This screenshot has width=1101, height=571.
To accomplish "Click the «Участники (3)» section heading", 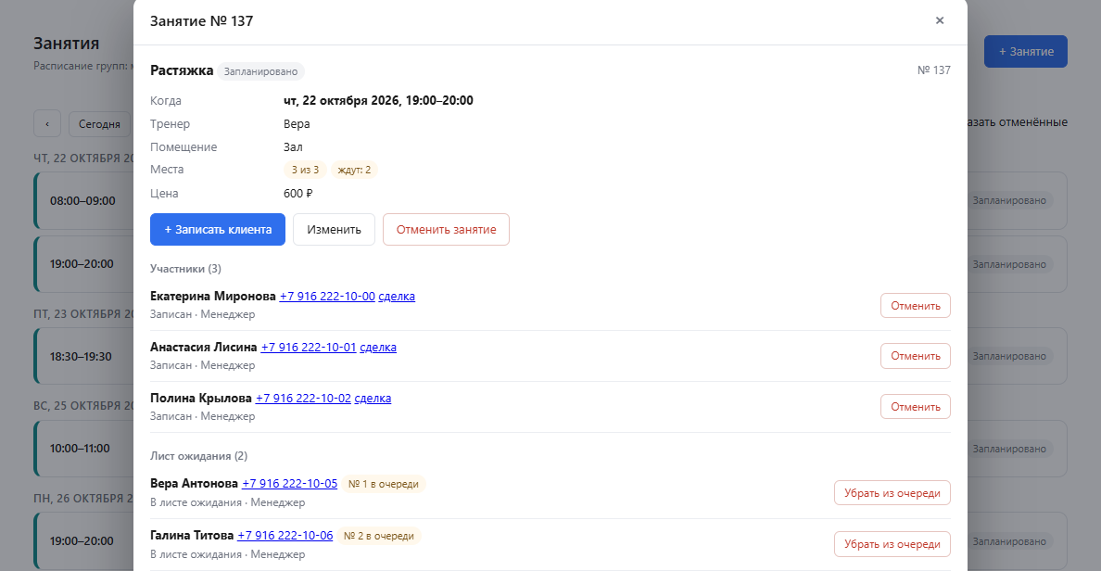I will (185, 268).
